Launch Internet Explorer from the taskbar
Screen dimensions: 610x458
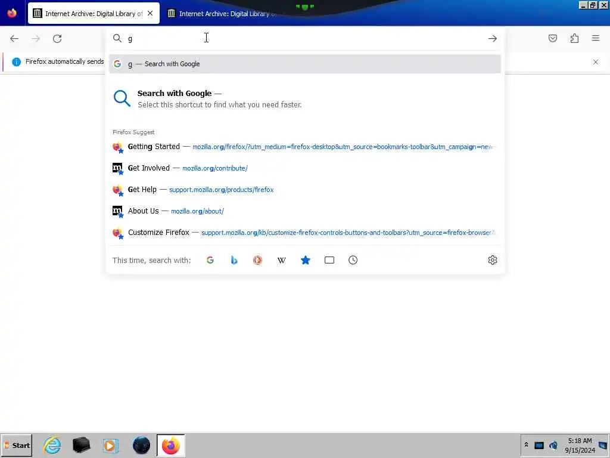pyautogui.click(x=52, y=445)
